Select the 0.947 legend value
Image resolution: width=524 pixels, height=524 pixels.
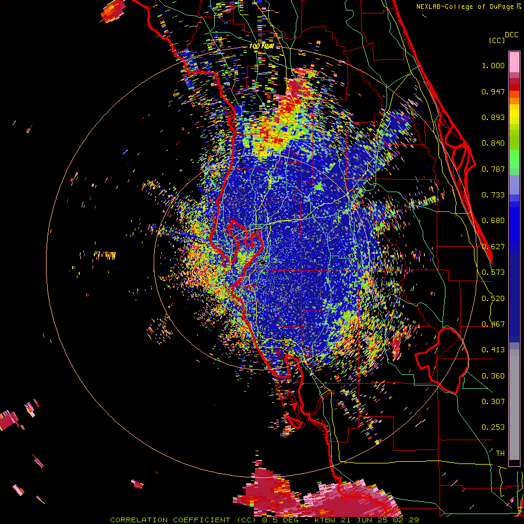click(x=493, y=91)
